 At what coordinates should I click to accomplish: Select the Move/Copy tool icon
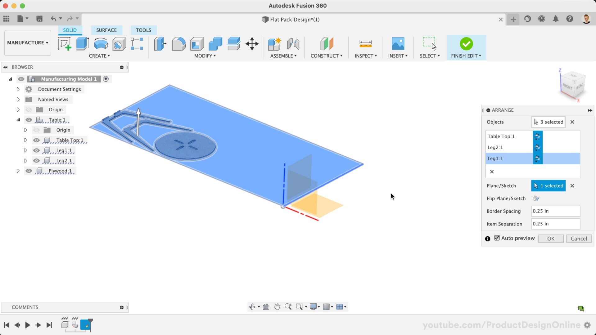pos(252,44)
